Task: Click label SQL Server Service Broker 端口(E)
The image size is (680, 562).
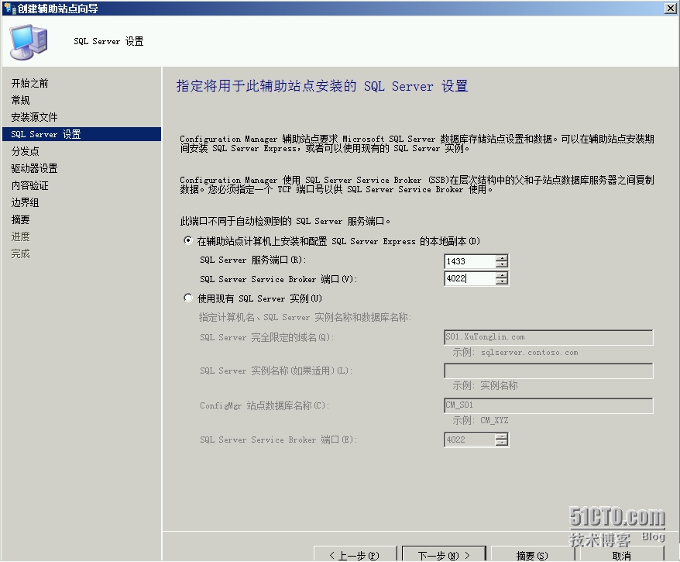Action: [278, 440]
